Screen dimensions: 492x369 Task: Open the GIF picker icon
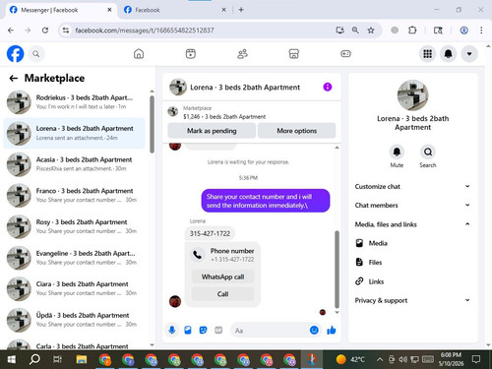pos(218,330)
